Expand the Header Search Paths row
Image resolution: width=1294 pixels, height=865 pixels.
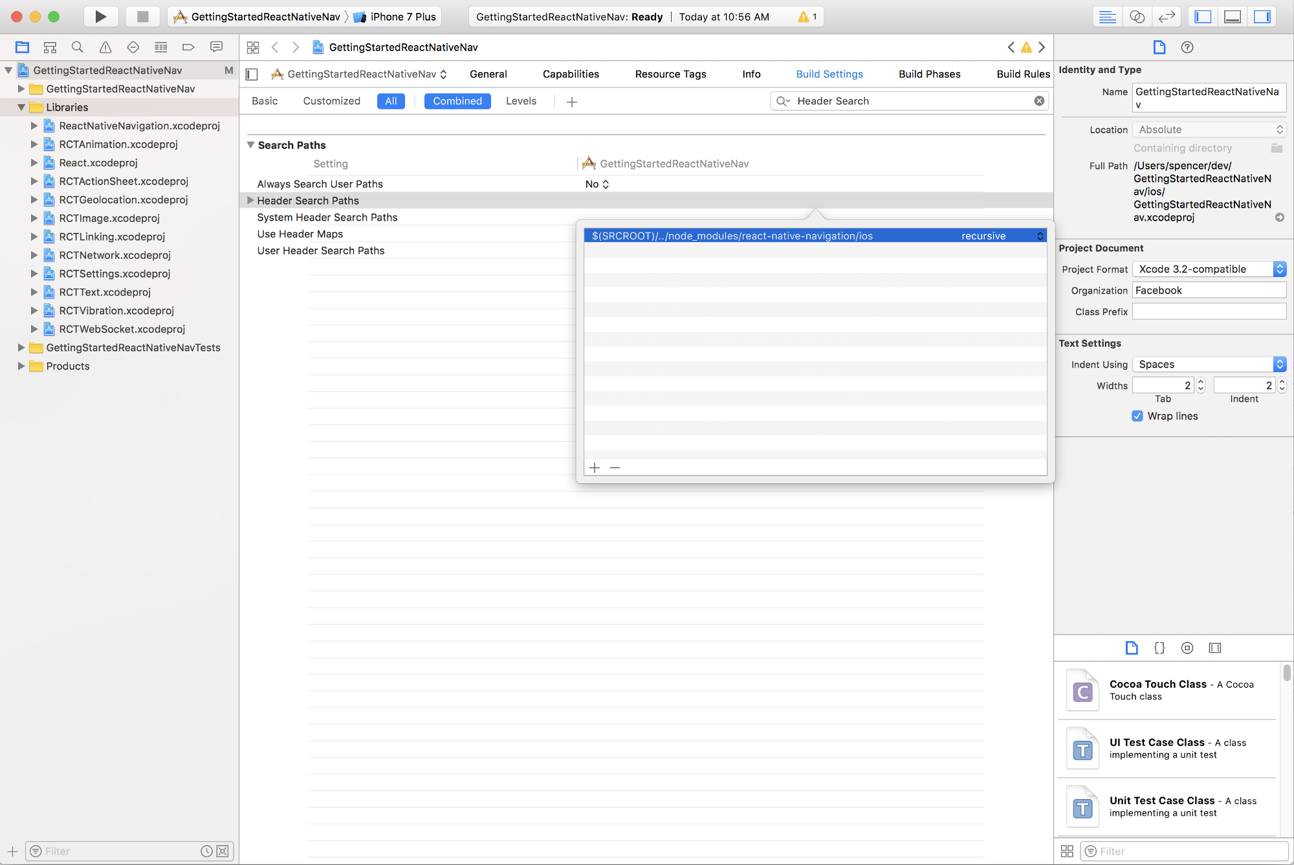point(250,201)
